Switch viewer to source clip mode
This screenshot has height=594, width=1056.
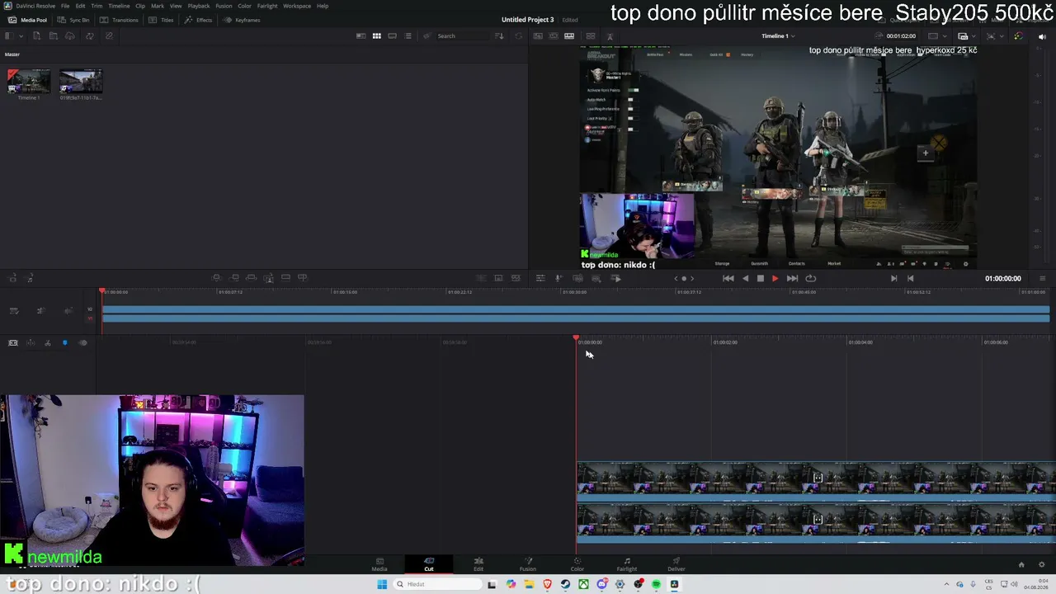click(x=538, y=36)
